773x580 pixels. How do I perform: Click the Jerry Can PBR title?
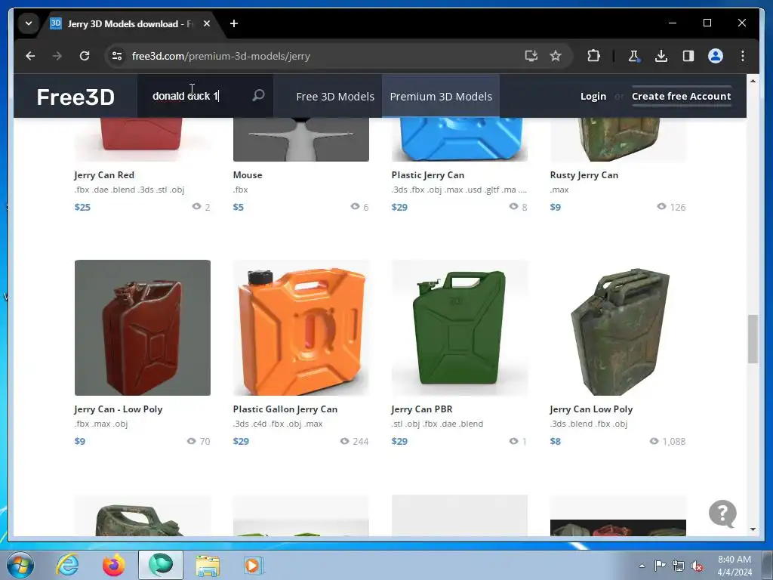click(x=422, y=409)
